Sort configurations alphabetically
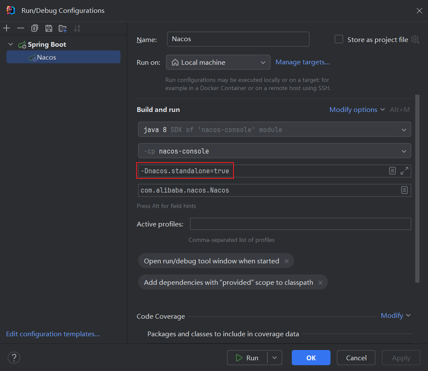This screenshot has width=428, height=371. [77, 28]
